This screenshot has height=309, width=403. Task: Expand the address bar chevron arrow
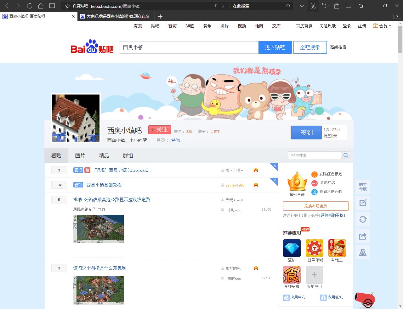223,6
